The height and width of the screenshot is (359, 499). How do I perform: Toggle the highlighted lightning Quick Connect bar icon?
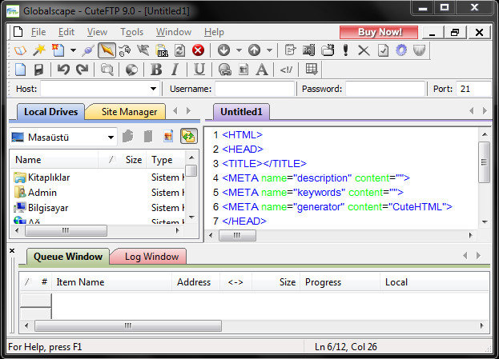(x=107, y=50)
